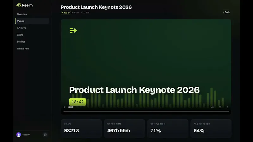Image resolution: width=253 pixels, height=142 pixels.
Task: Enter fullscreen mode in the player
Action: (x=220, y=107)
